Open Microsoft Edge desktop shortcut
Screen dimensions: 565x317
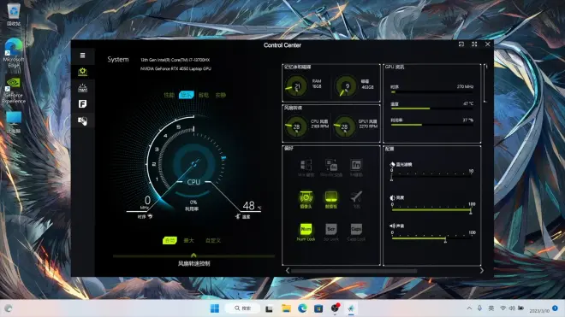click(14, 52)
